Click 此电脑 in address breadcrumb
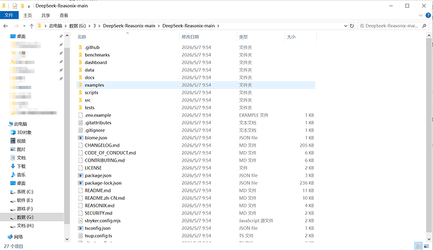Screen dimensions: 433x250 point(55,26)
